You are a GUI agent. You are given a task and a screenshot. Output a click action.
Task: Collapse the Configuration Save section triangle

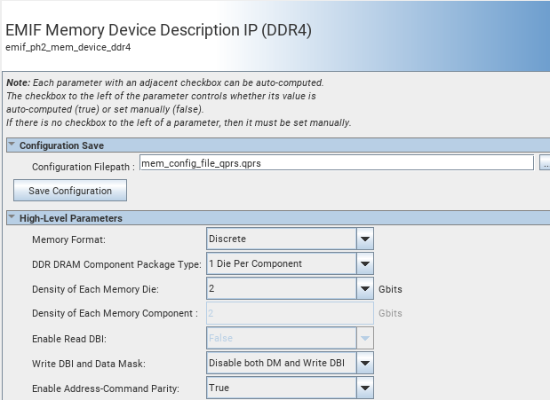pos(12,145)
